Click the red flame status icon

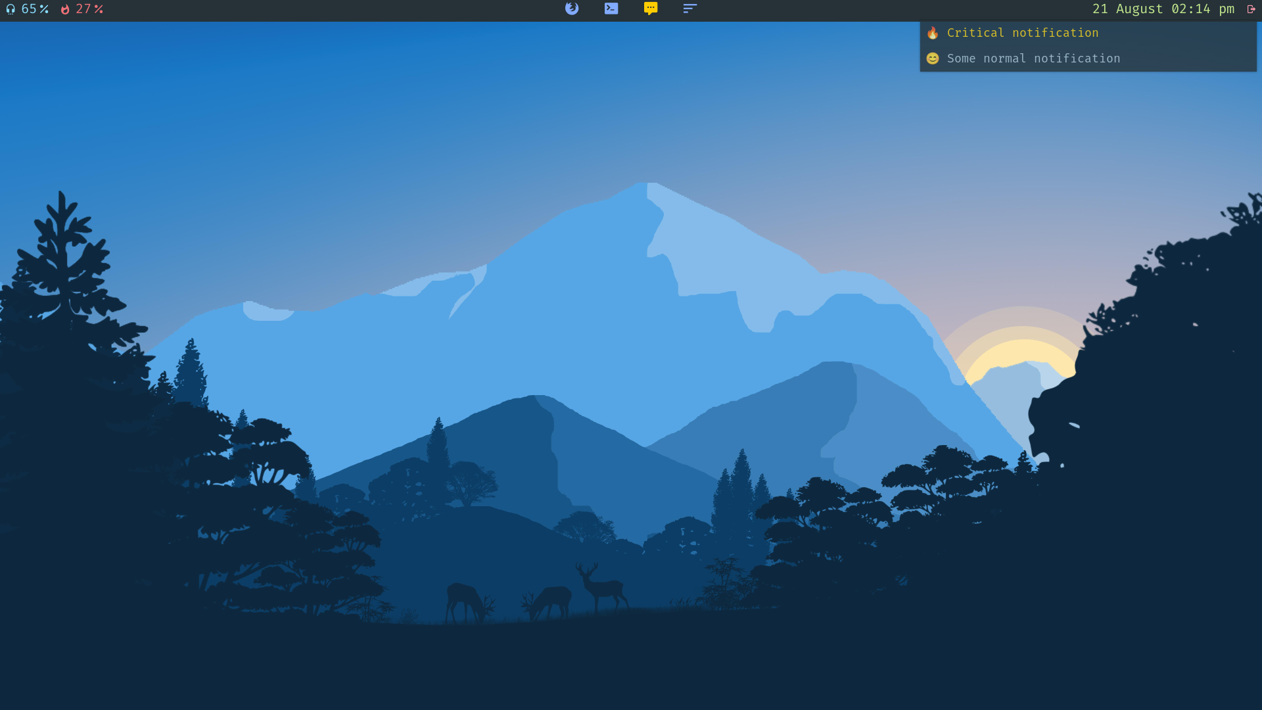pos(65,9)
